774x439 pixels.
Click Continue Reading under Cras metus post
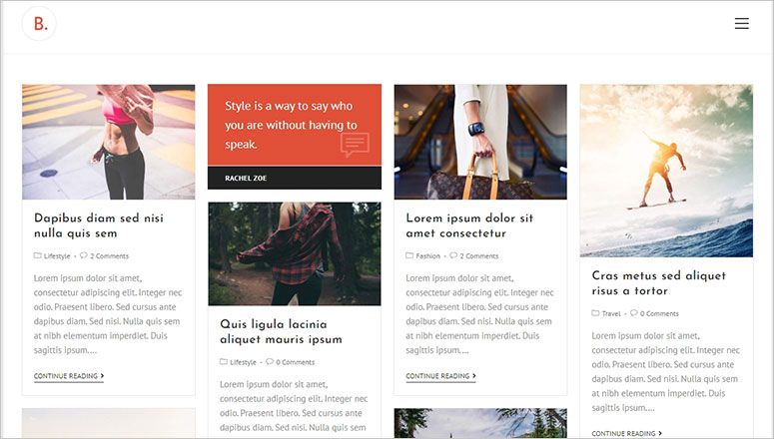627,434
